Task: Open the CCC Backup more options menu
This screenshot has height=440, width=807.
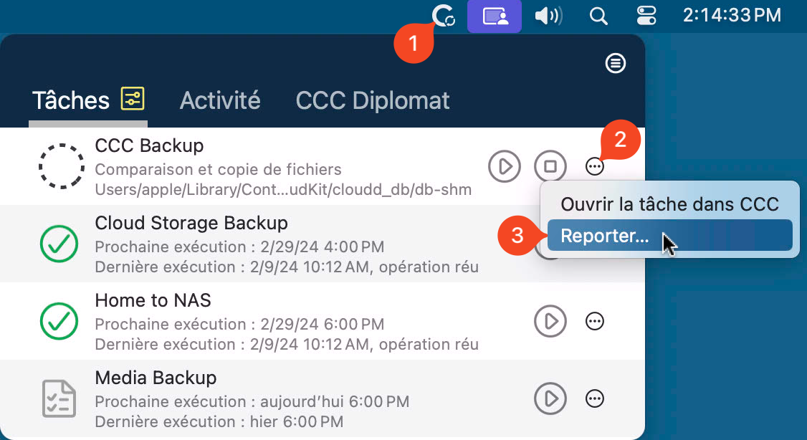Action: [594, 166]
